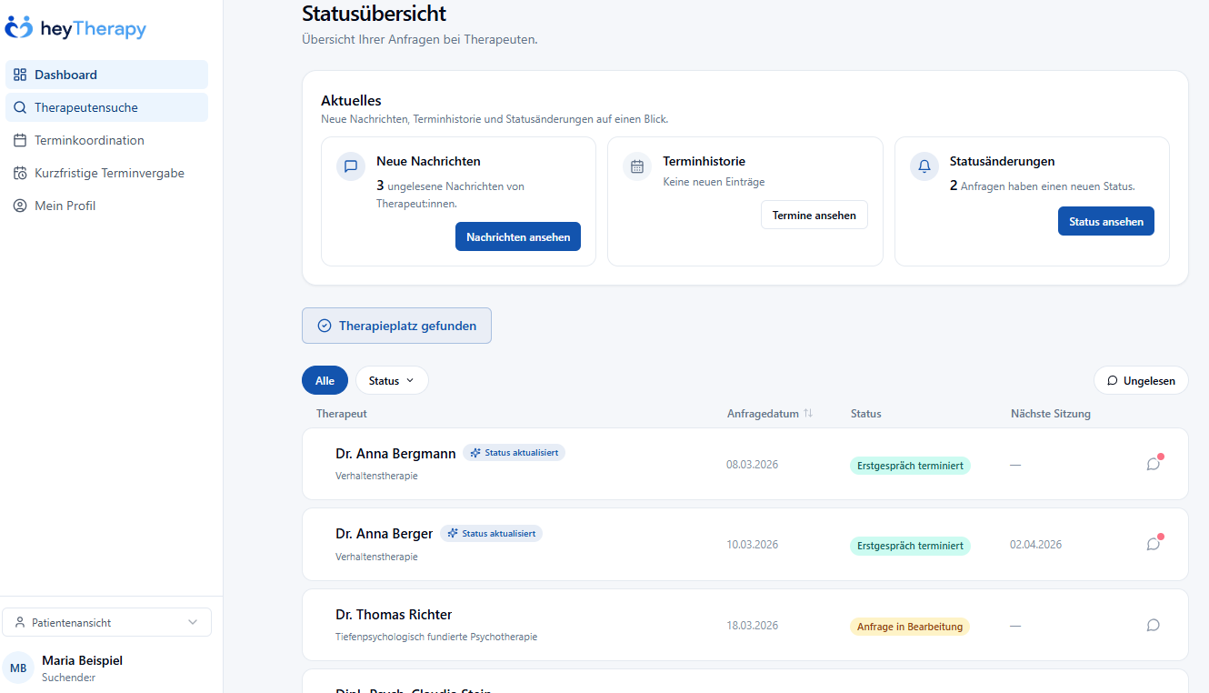Click the Anfragedatum sort arrows icon

point(808,413)
